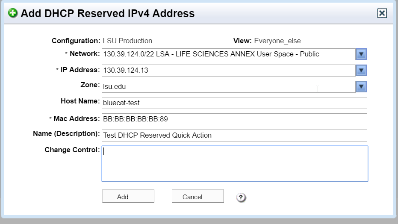Click the Add DHCP Reserved IPv4 Address title

click(108, 13)
